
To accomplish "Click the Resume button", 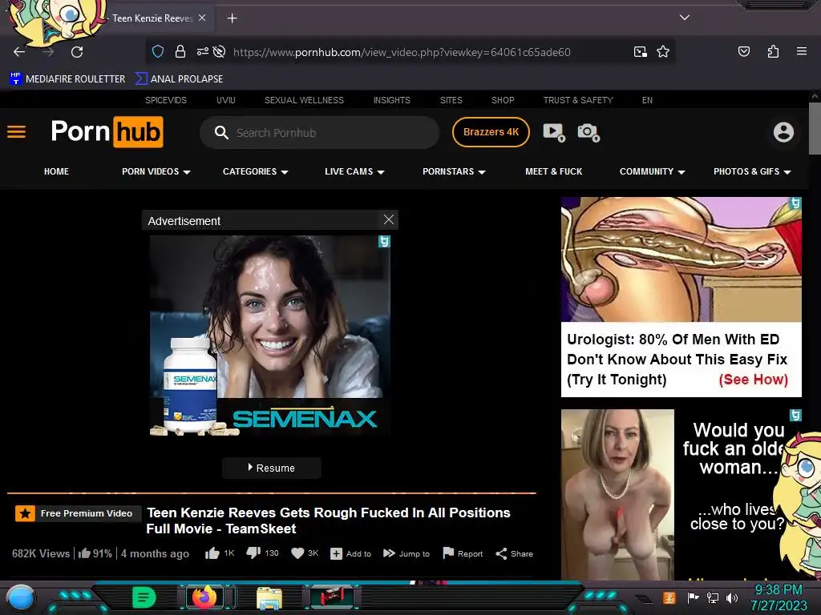I will point(271,468).
